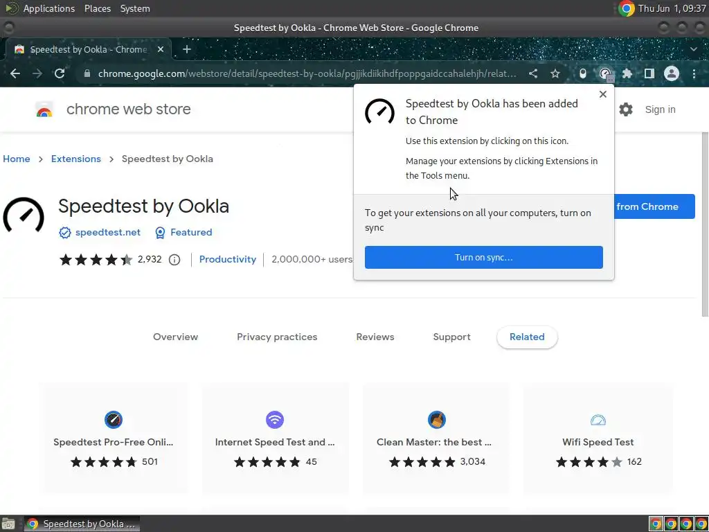Click the Internet Speed Test wifi icon
The height and width of the screenshot is (532, 709).
click(x=275, y=420)
